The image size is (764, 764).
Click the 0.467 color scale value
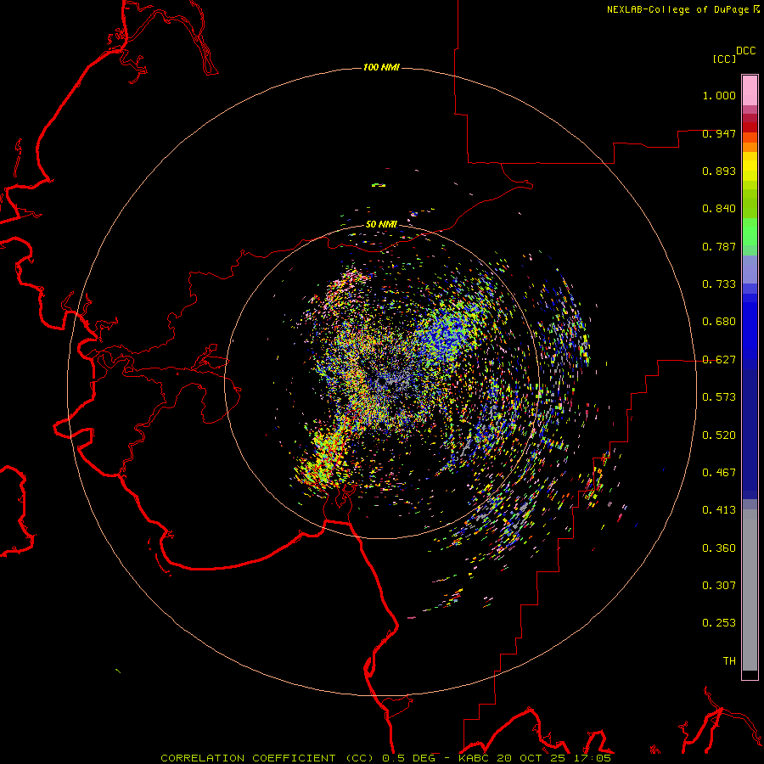point(719,473)
